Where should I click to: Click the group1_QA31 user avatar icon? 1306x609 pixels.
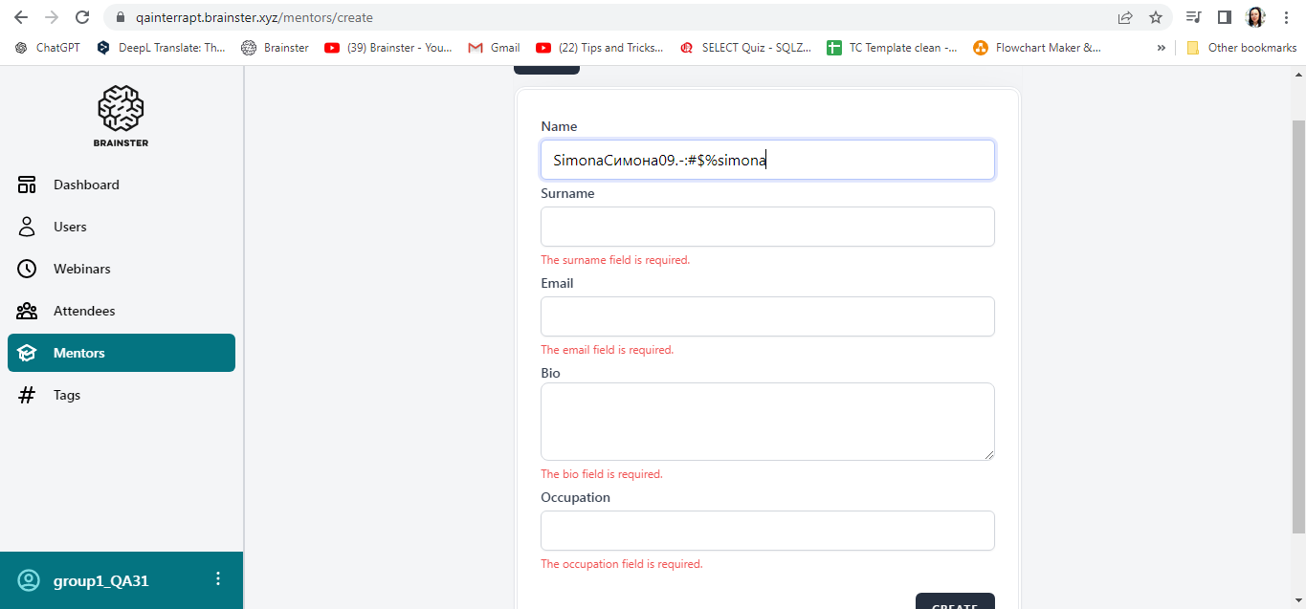(29, 580)
